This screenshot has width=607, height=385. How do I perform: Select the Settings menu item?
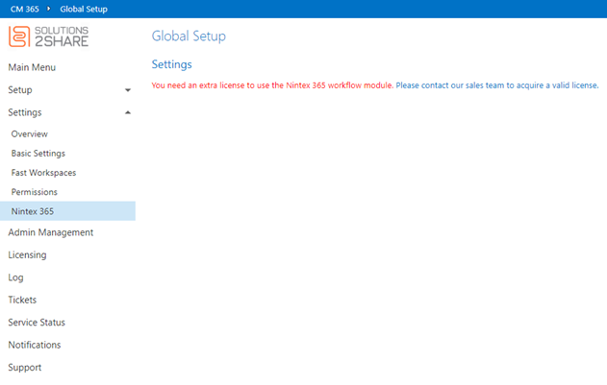tap(25, 112)
